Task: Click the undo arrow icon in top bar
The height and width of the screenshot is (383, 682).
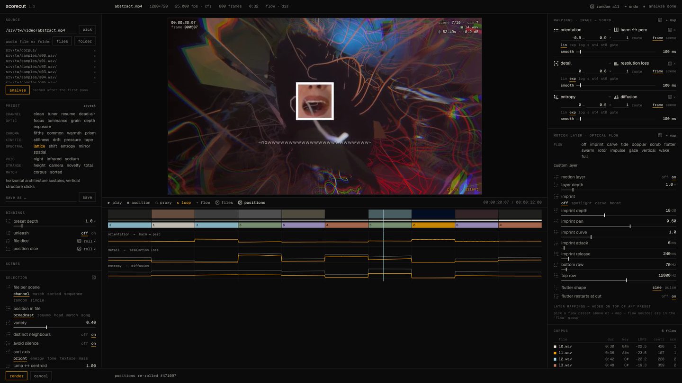Action: (626, 7)
